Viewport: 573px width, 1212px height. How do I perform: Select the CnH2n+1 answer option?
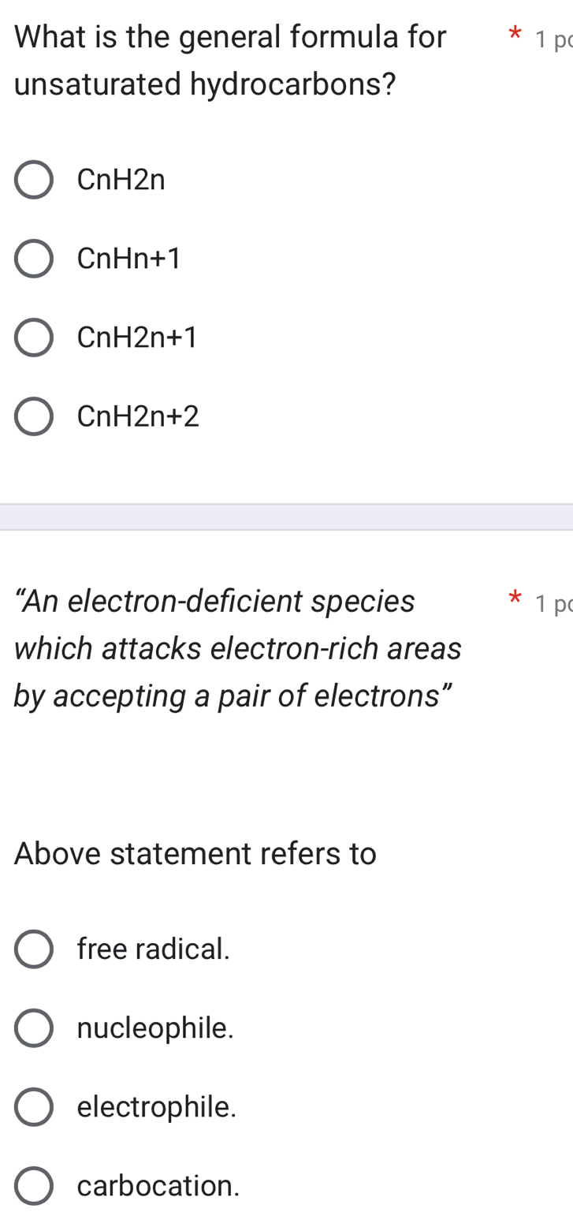(x=33, y=337)
